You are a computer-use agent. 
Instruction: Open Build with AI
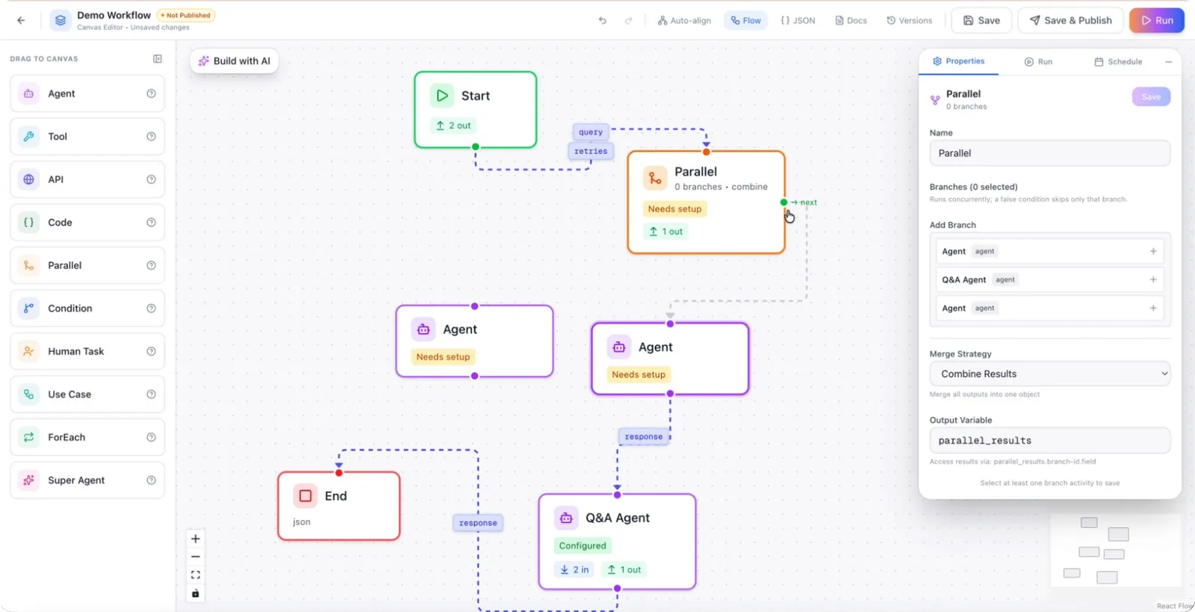tap(235, 61)
